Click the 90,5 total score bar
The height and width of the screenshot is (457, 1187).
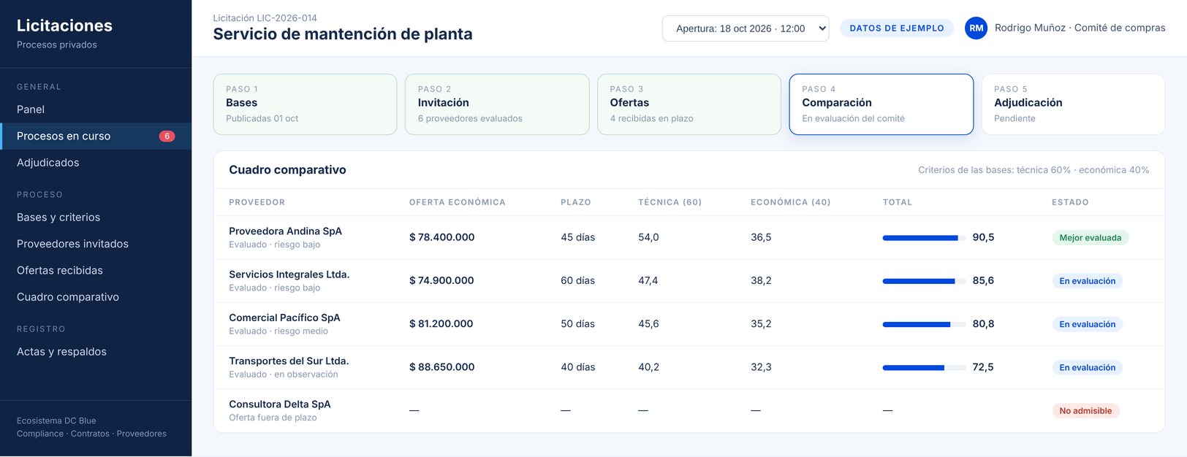(924, 238)
